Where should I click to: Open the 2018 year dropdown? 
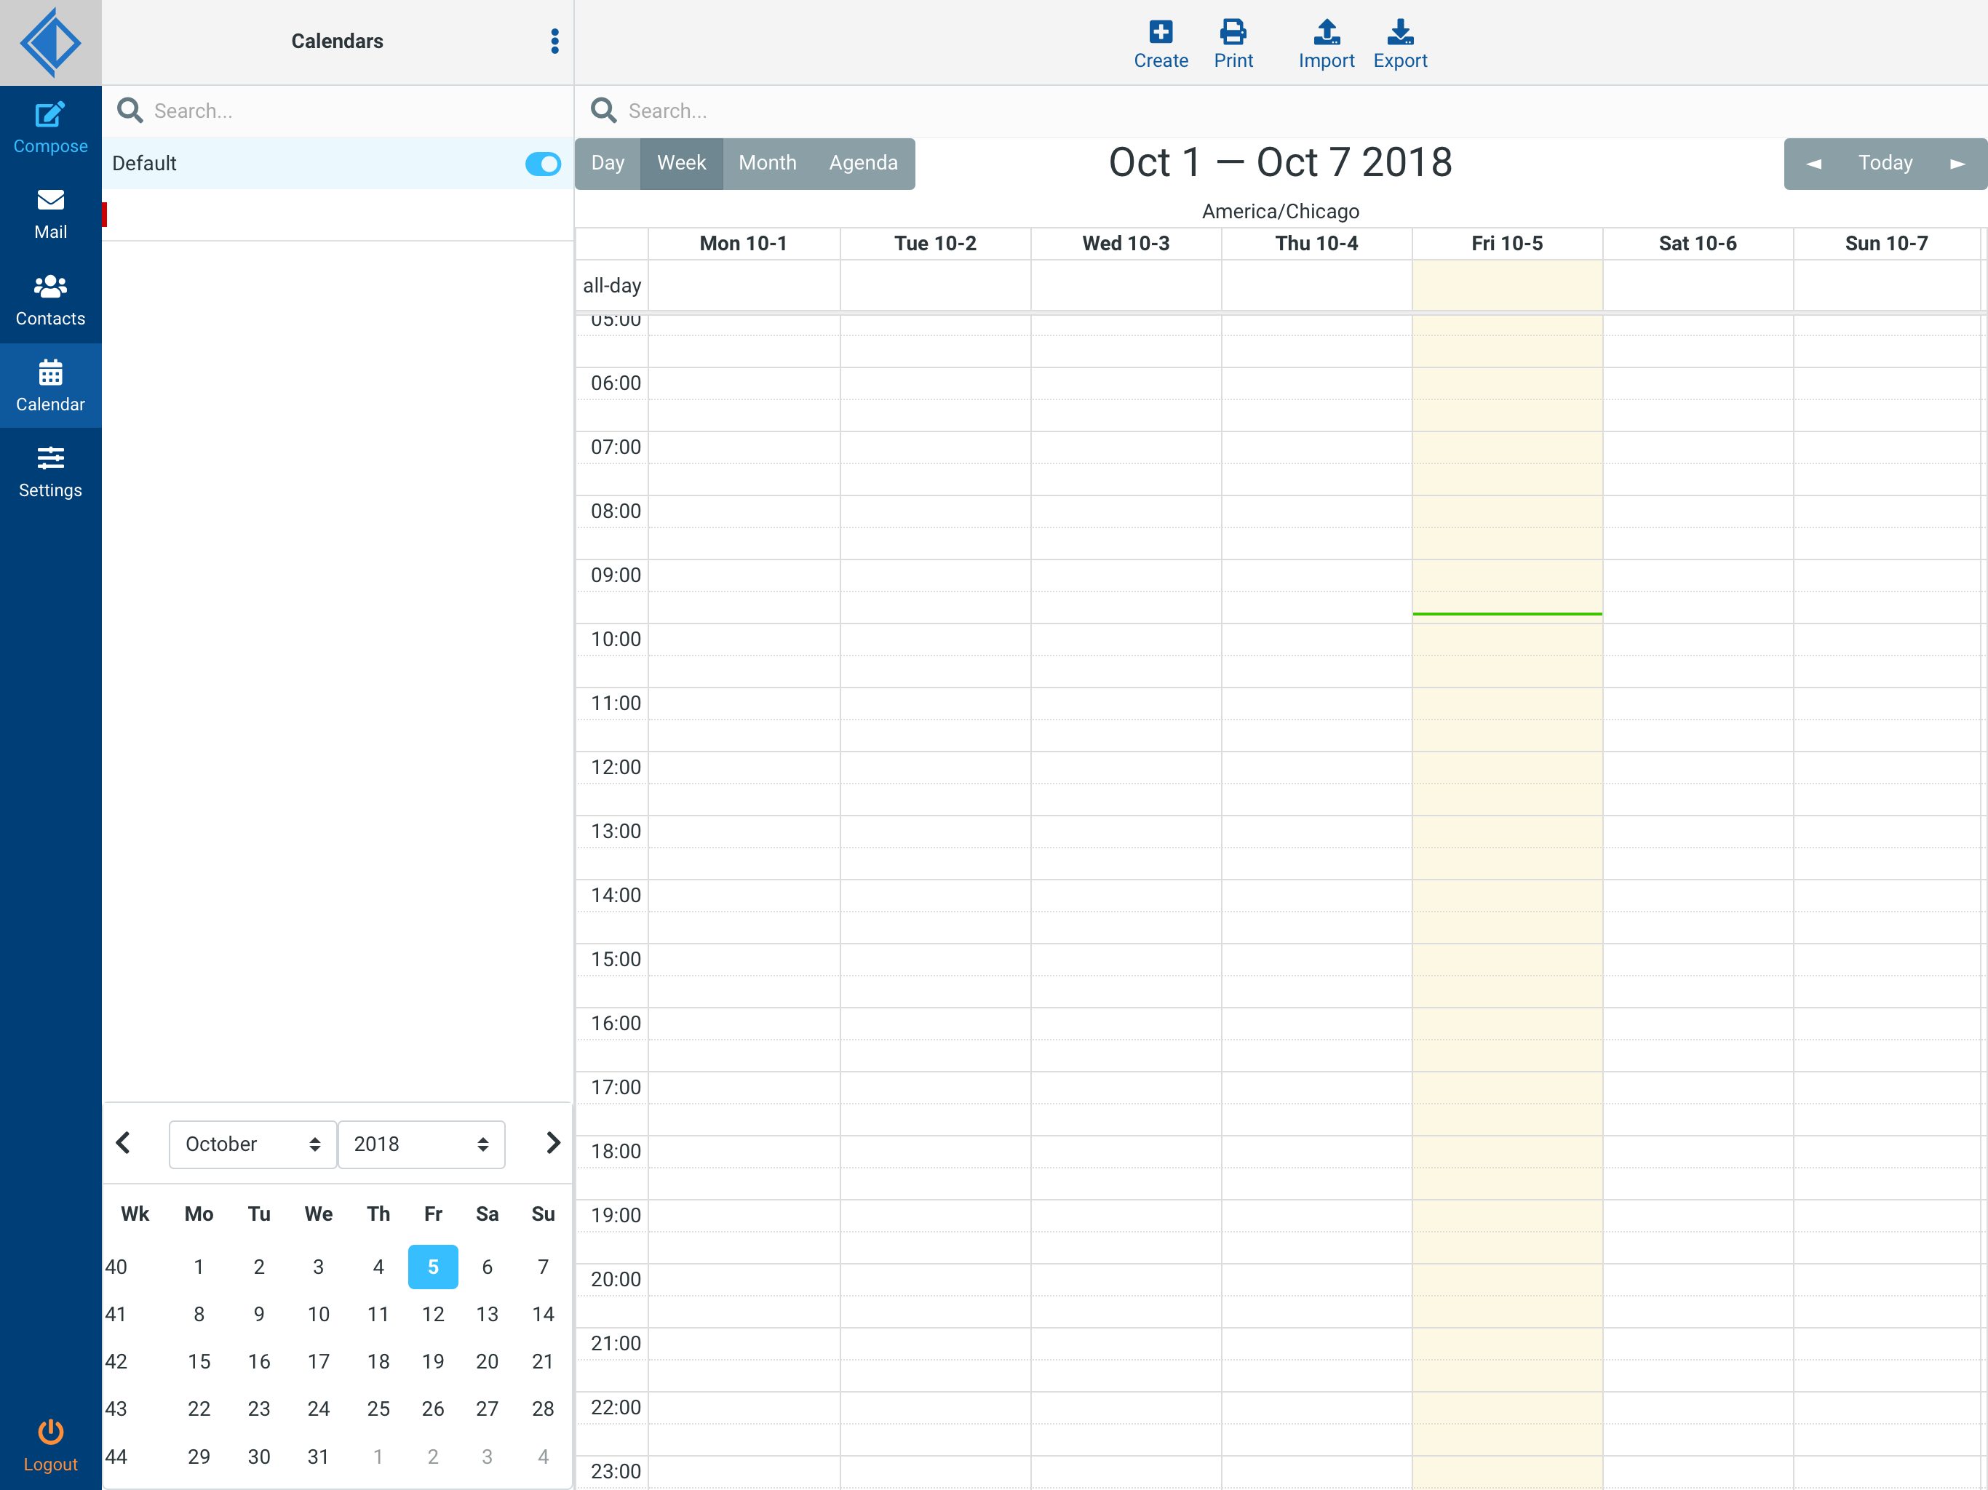click(421, 1144)
